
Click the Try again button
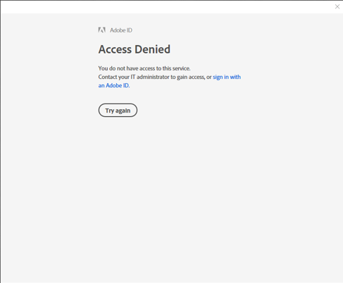118,111
